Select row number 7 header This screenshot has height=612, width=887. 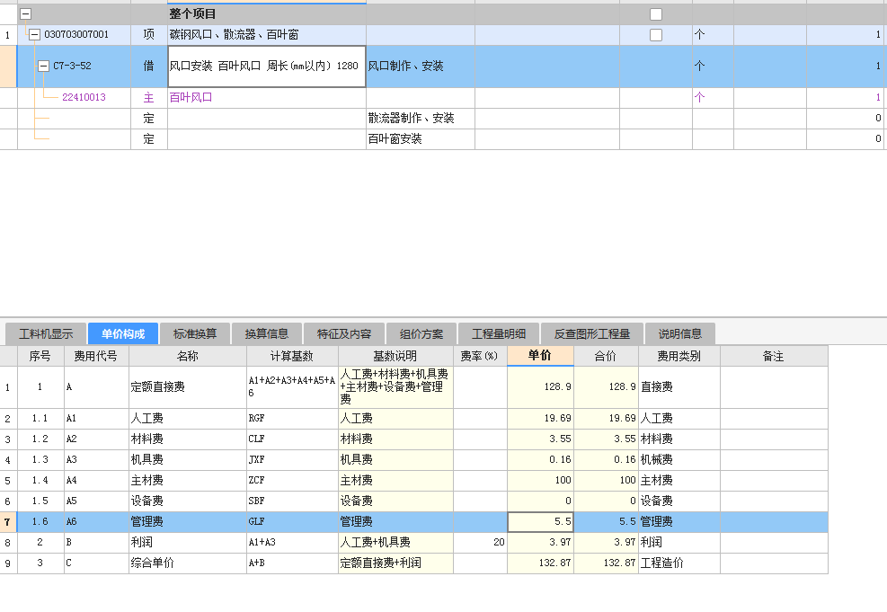point(8,522)
